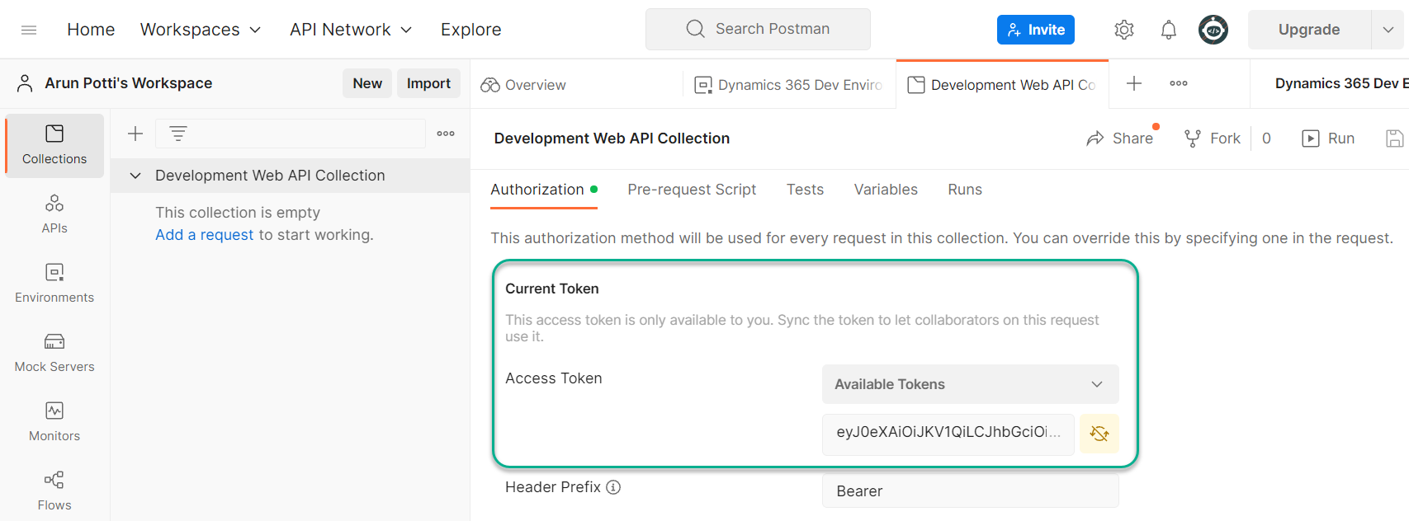
Task: Select the Development Web API Collection tab
Action: click(x=1002, y=84)
